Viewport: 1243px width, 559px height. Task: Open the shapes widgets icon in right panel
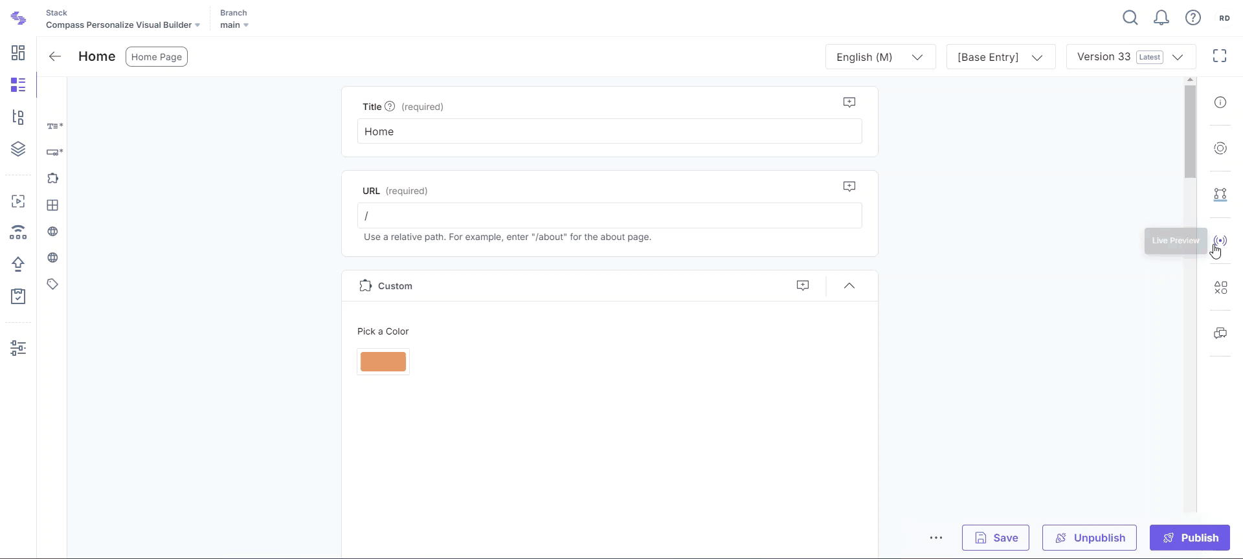[1220, 287]
